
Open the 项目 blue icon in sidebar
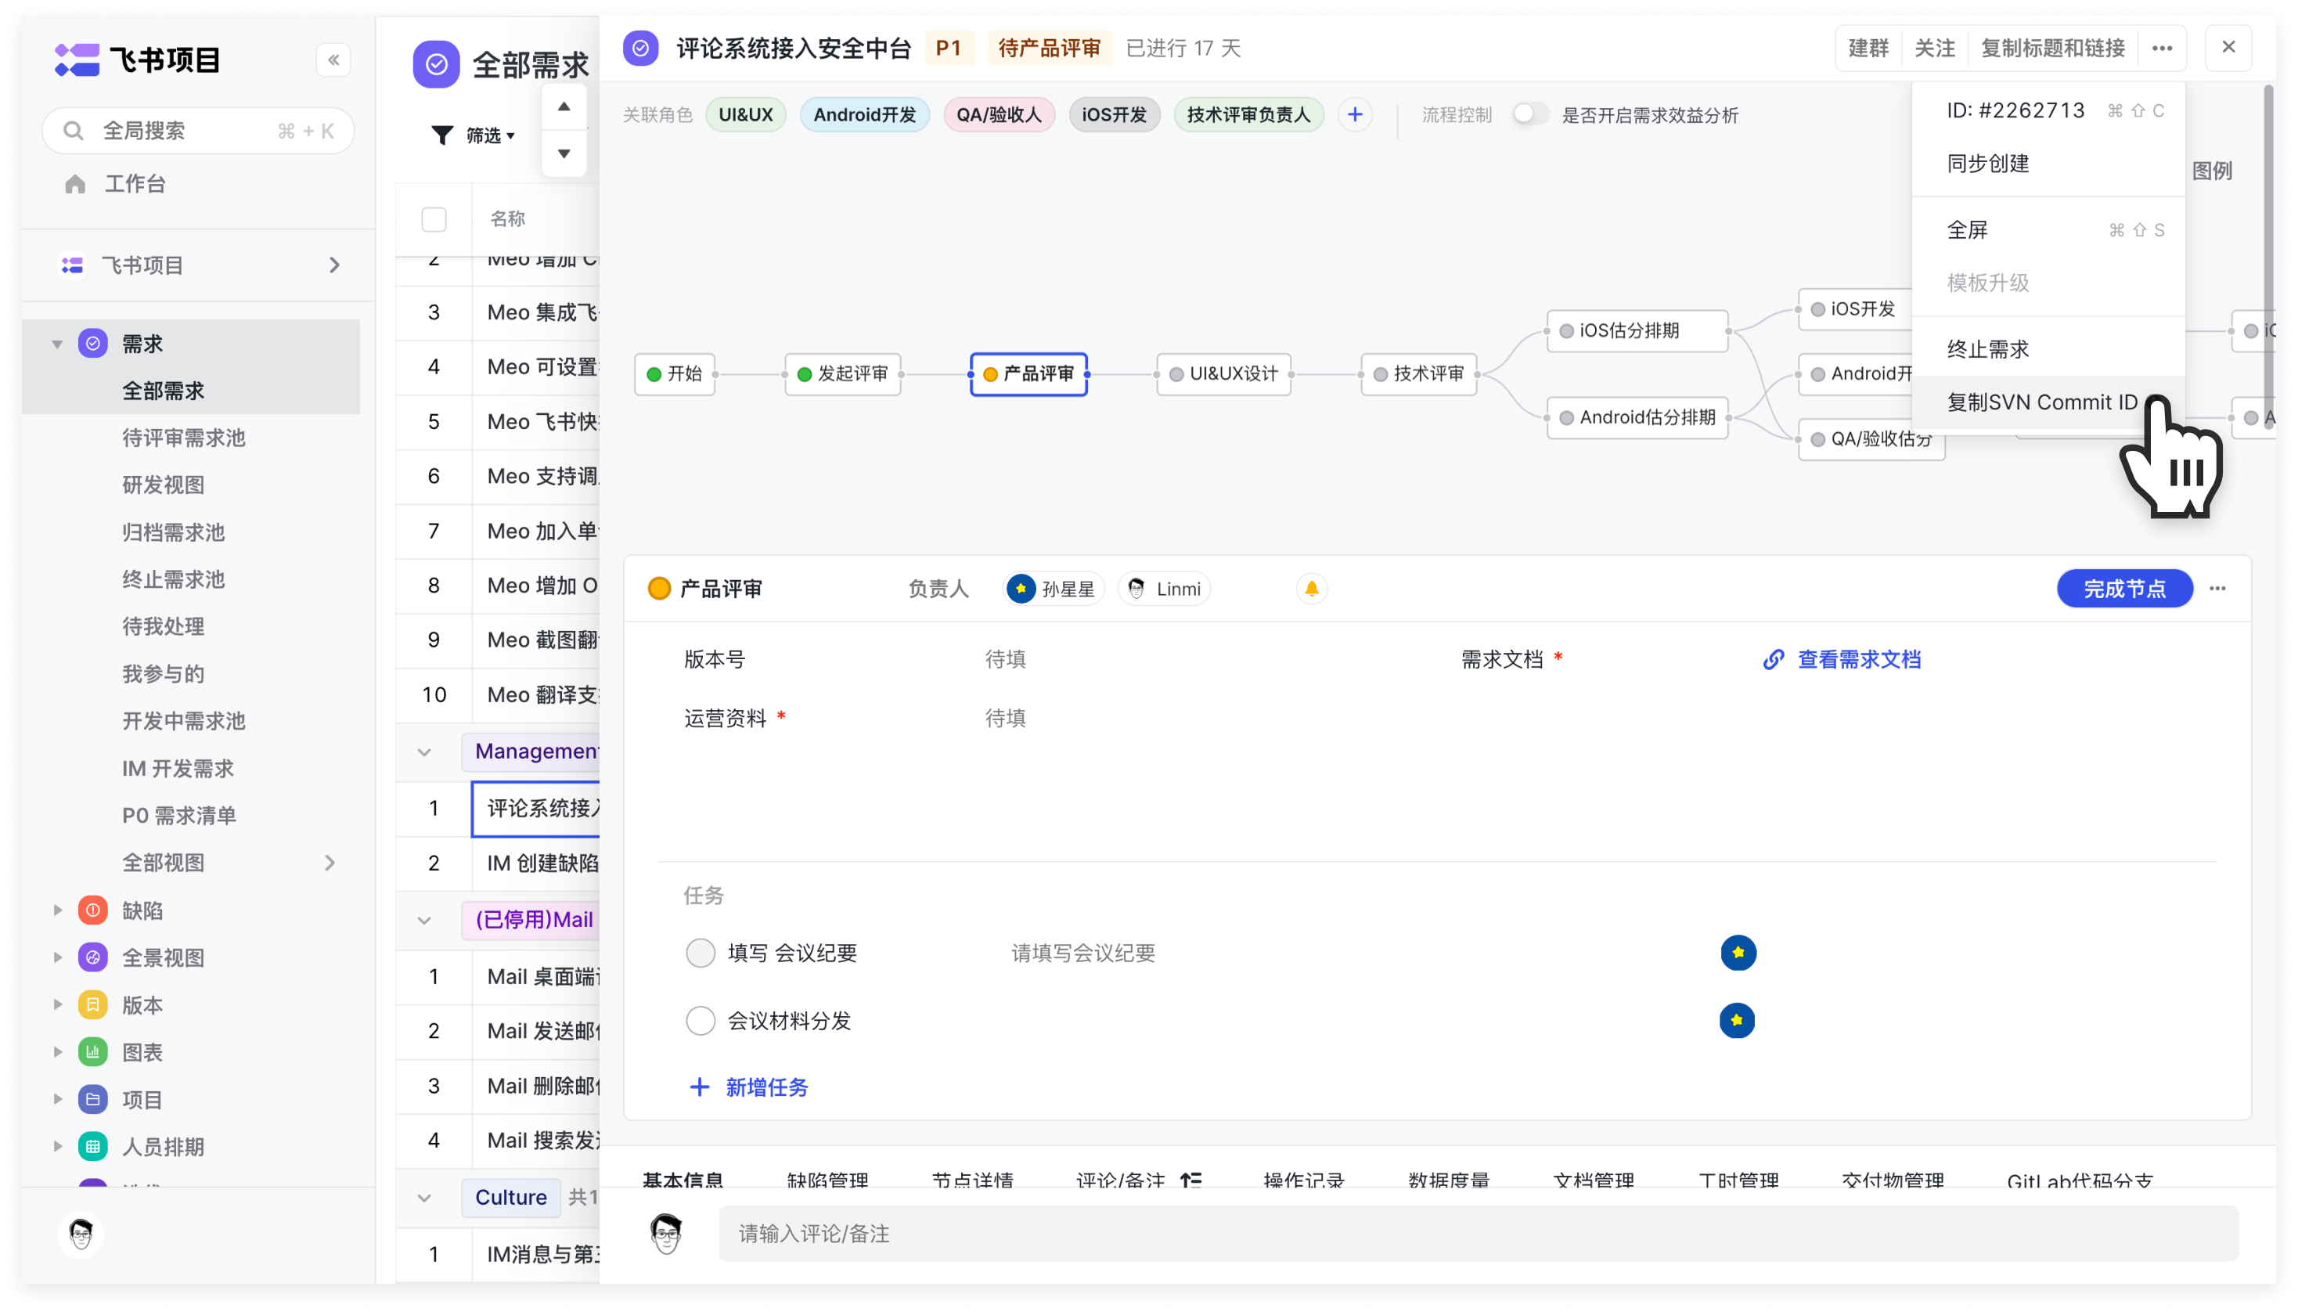click(x=93, y=1099)
